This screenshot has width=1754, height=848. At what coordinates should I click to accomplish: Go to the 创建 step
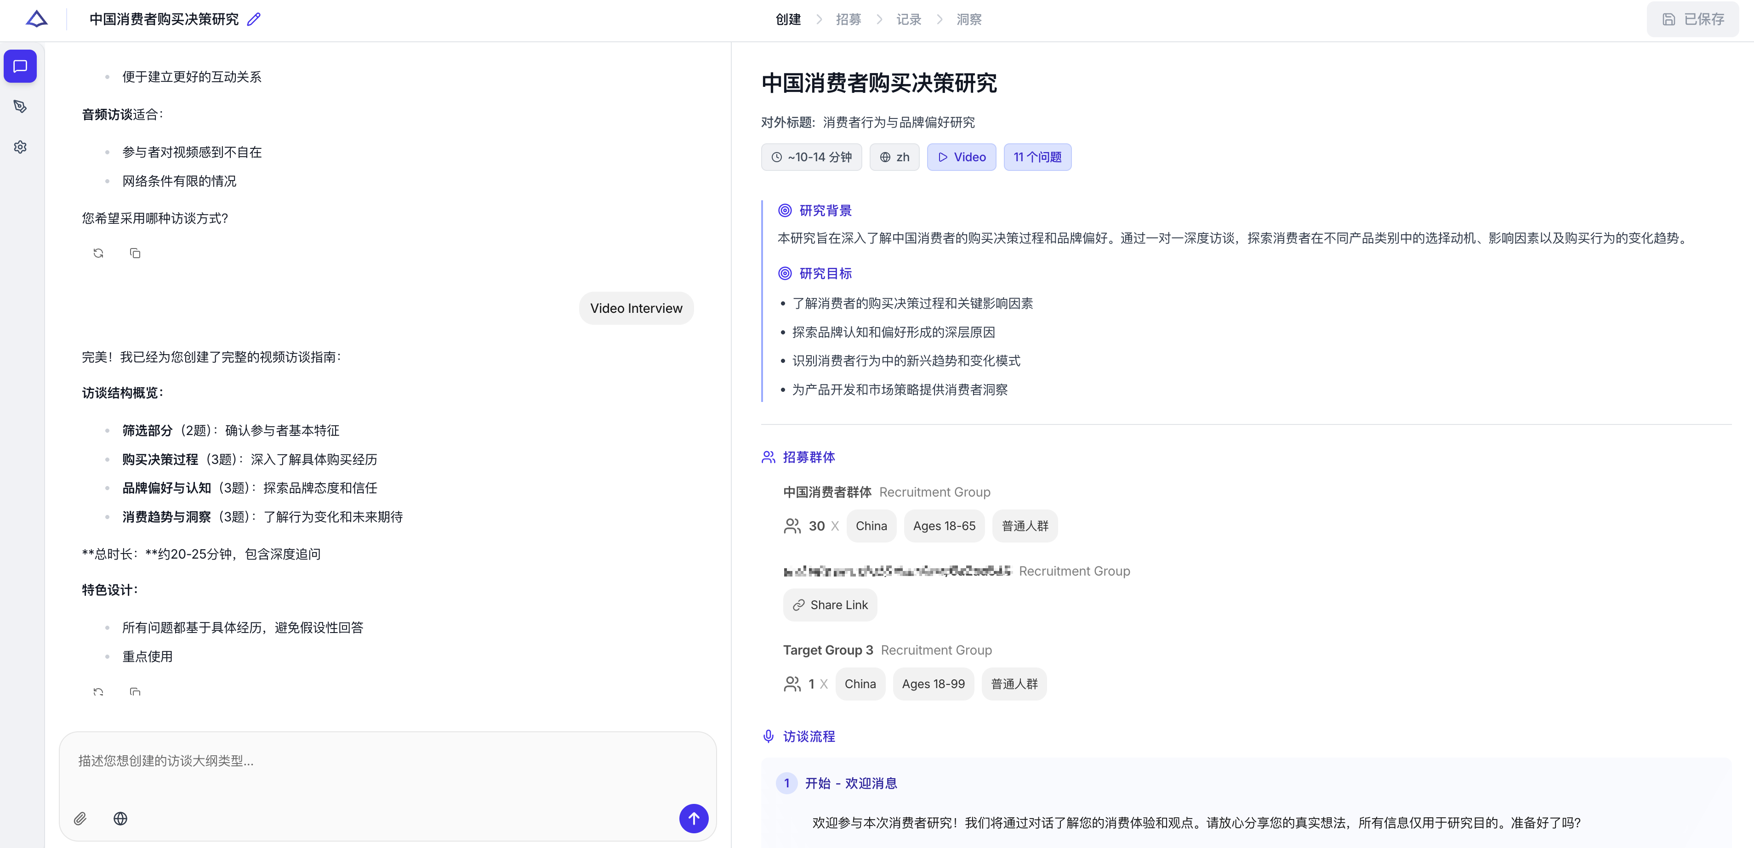click(x=788, y=20)
